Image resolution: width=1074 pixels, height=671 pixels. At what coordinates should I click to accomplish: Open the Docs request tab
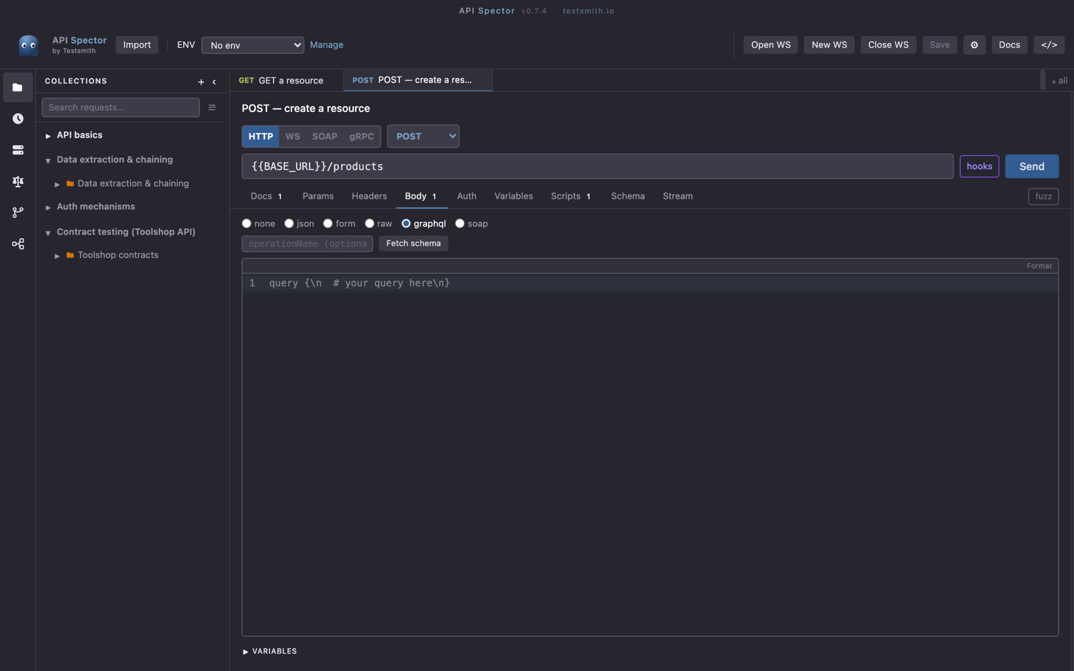click(266, 196)
